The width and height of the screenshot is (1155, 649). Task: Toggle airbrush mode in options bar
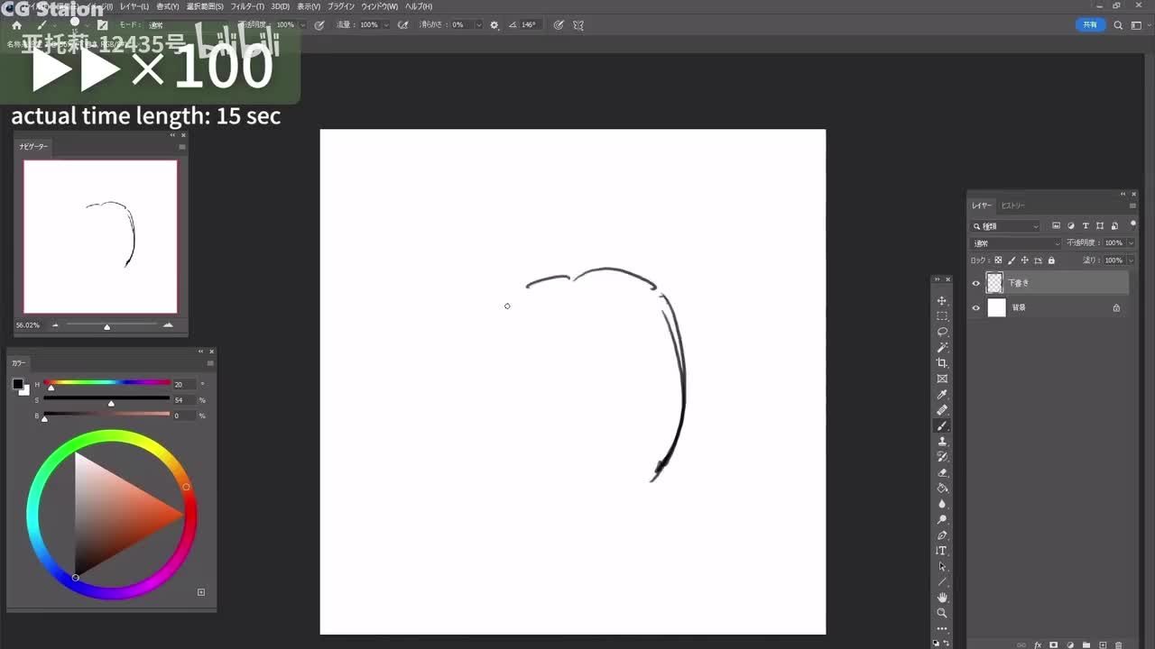[403, 25]
